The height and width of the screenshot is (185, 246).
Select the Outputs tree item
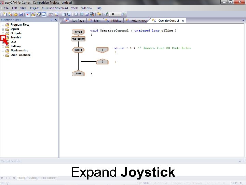click(16, 33)
